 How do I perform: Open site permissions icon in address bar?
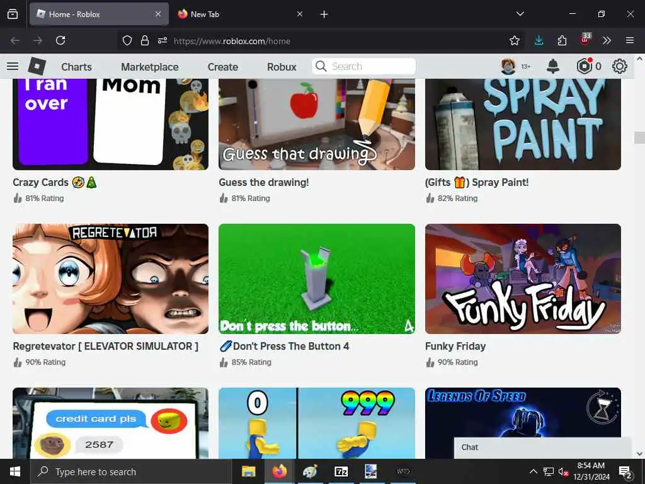163,40
